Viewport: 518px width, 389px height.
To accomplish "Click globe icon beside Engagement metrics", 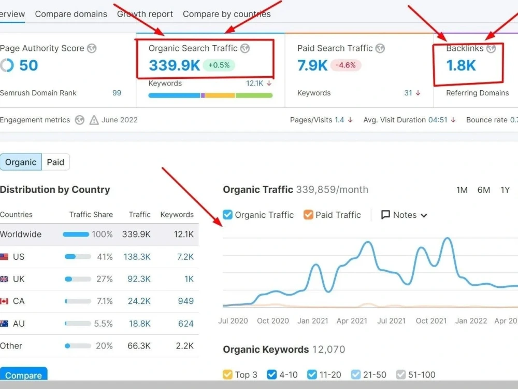I will 79,120.
